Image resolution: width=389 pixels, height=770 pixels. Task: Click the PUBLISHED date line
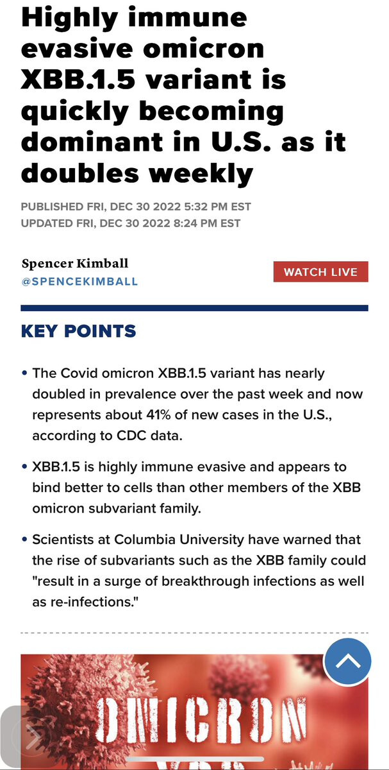(136, 207)
